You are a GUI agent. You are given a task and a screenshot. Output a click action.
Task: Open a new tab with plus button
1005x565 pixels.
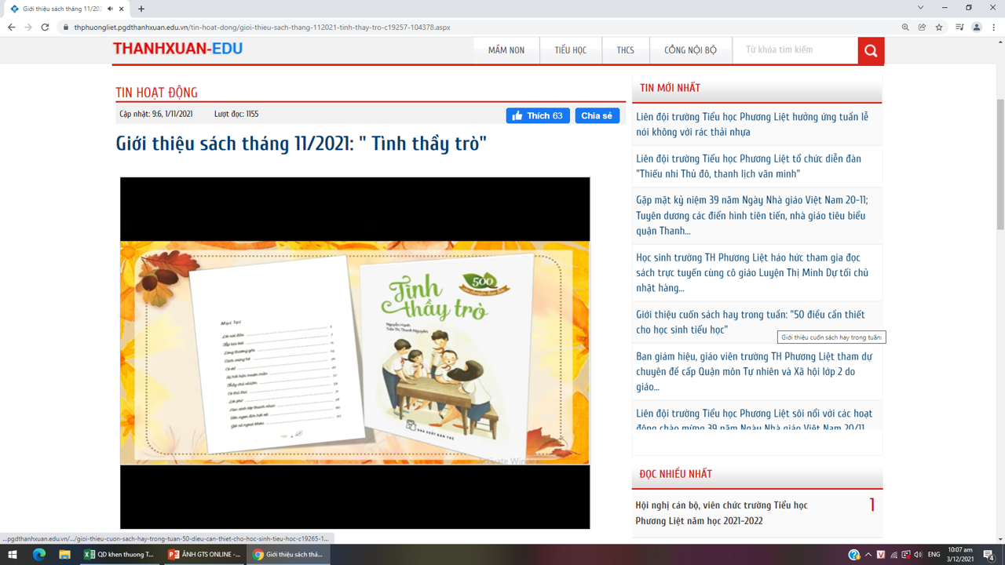[141, 9]
